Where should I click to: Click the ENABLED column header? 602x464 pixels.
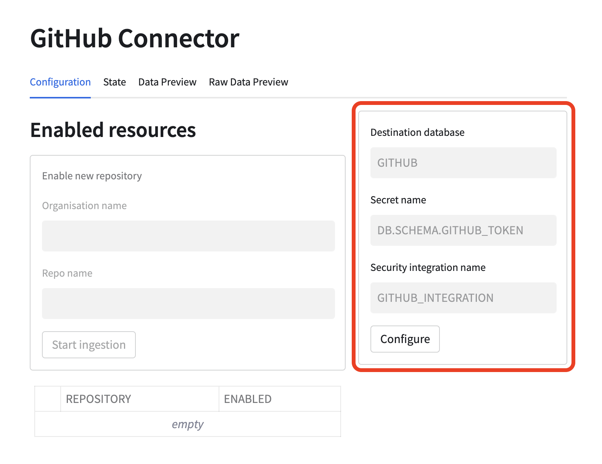click(x=280, y=399)
